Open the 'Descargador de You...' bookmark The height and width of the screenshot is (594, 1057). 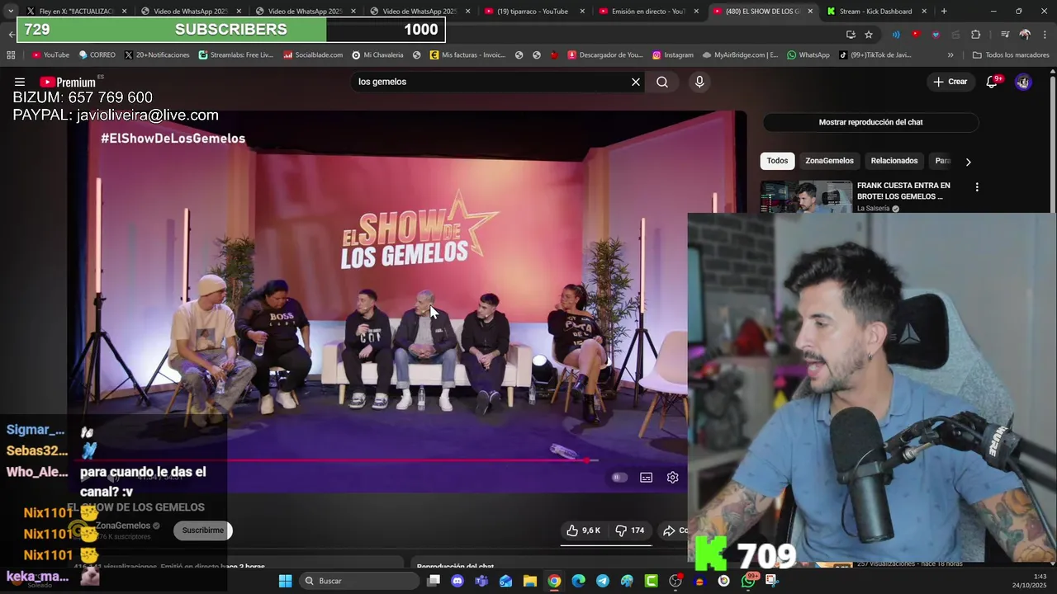coord(605,55)
